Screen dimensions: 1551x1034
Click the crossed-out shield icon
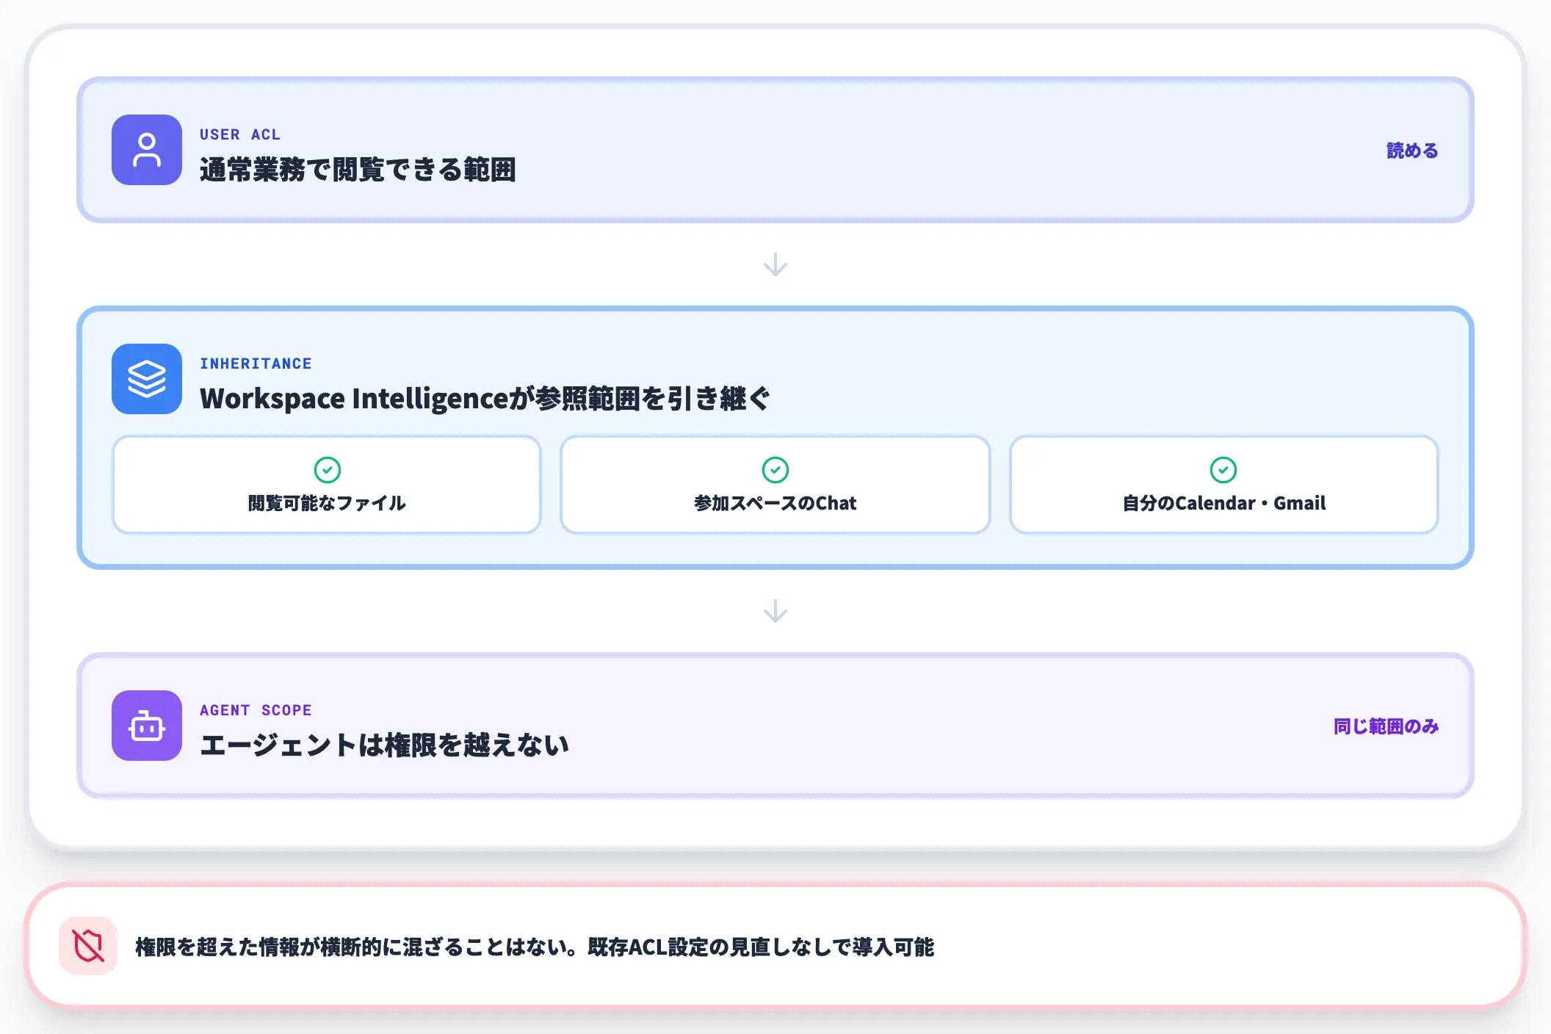87,947
